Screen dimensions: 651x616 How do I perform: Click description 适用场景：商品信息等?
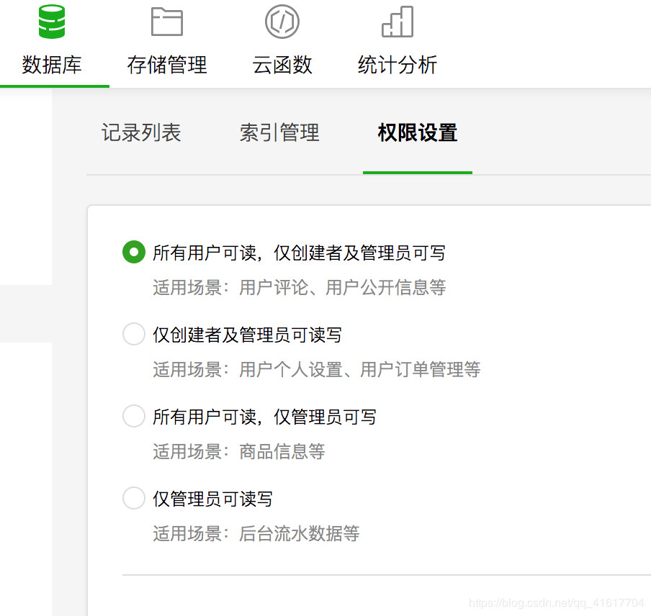click(x=239, y=451)
